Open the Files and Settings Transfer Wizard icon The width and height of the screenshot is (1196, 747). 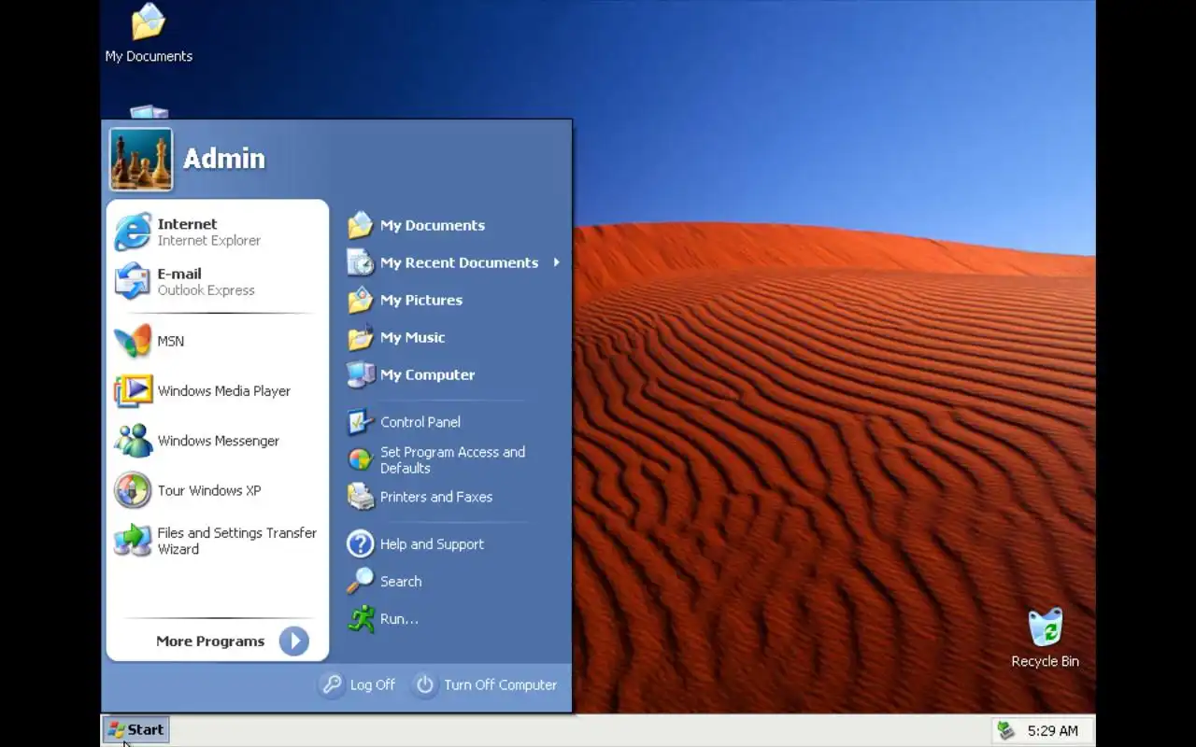click(x=133, y=541)
